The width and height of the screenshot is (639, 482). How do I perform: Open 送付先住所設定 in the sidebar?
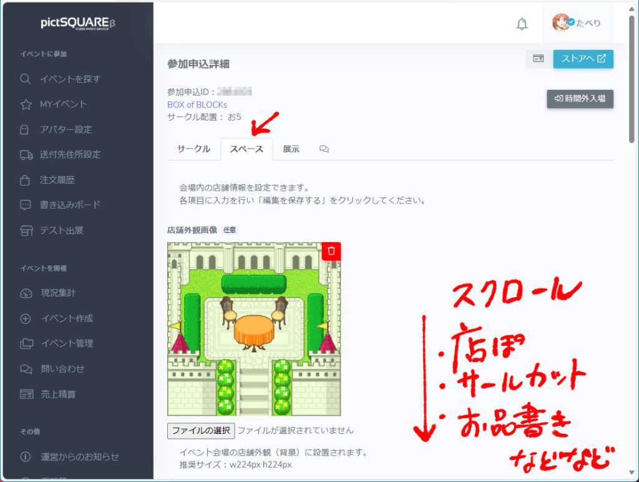tap(70, 155)
